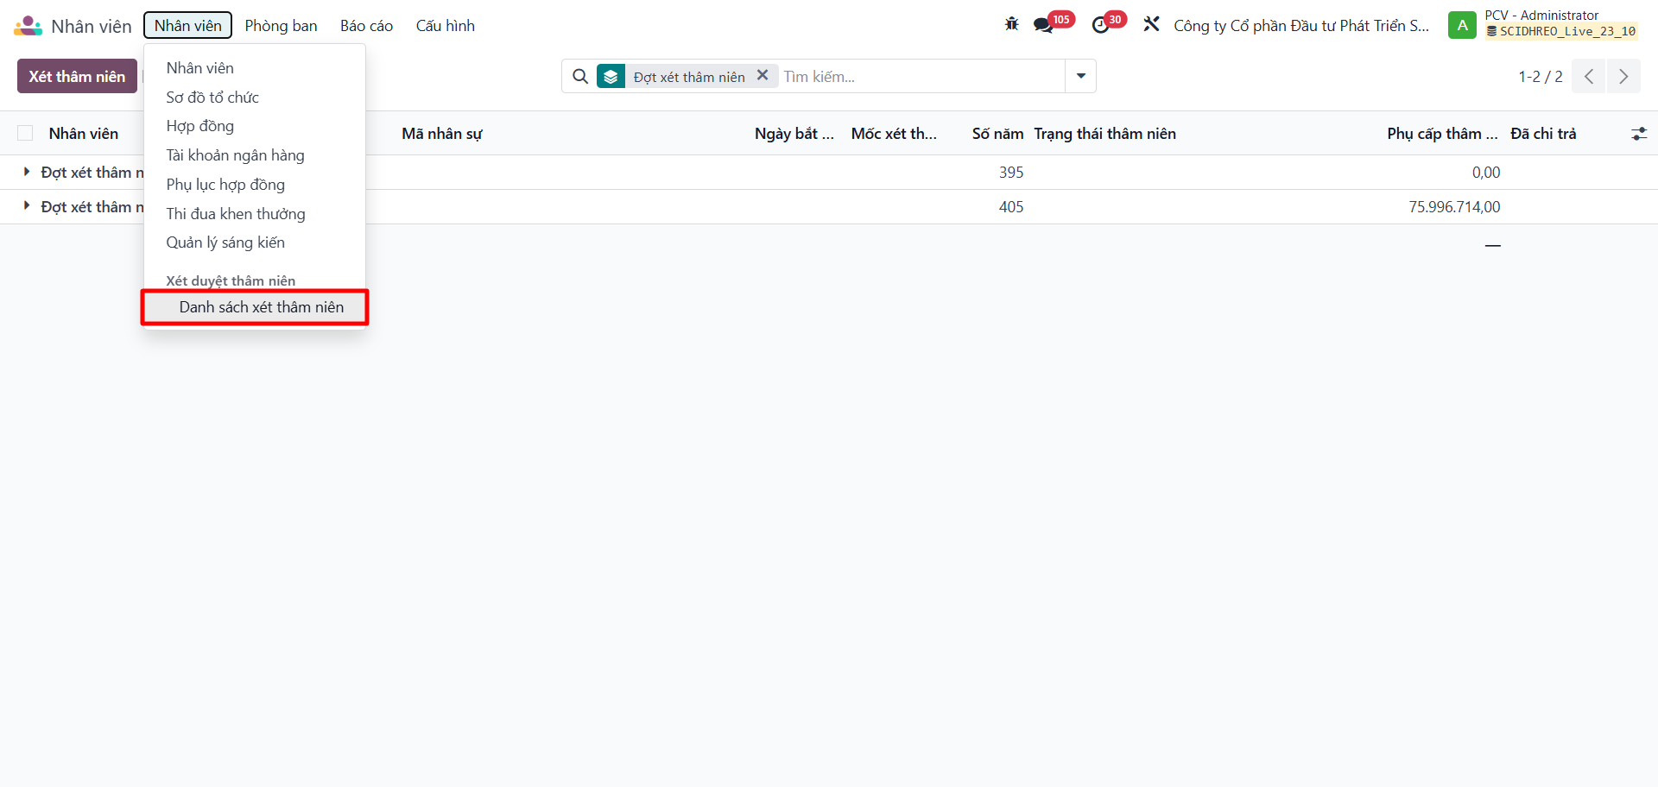Sort by Số năm column header
This screenshot has height=787, width=1658.
pos(997,134)
